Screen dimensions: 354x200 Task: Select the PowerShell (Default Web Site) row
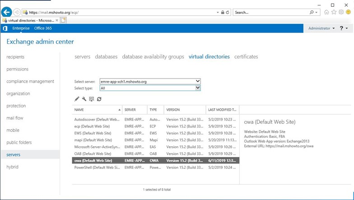click(x=155, y=167)
